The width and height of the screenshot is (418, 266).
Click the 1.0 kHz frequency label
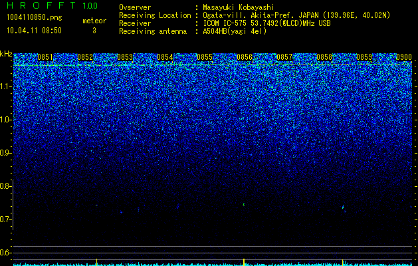click(x=5, y=120)
